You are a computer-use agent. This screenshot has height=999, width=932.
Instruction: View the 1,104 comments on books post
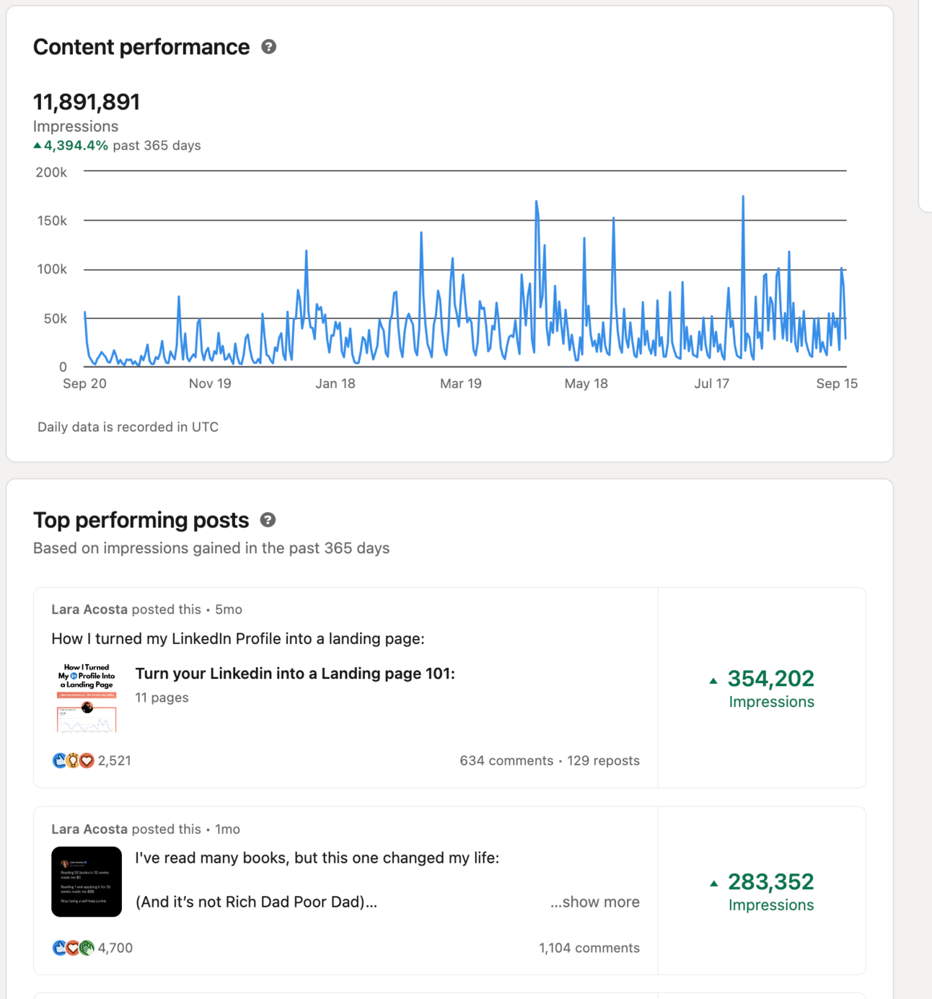(589, 948)
